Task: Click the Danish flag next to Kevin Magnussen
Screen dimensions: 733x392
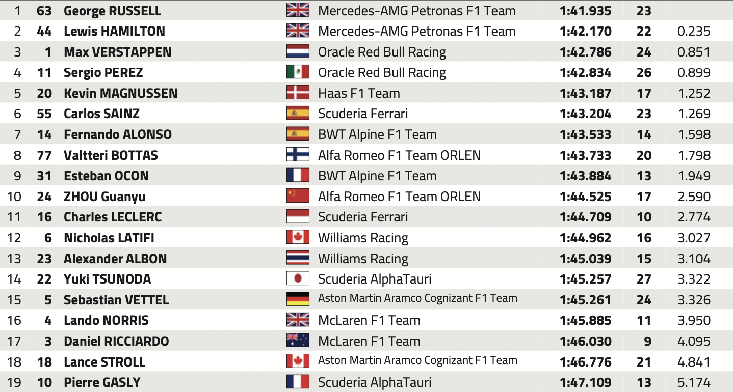Action: click(x=298, y=93)
